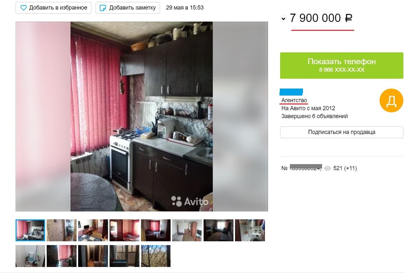404x273 pixels.
Task: Select the sixth thumbnail with light room
Action: pos(187,230)
